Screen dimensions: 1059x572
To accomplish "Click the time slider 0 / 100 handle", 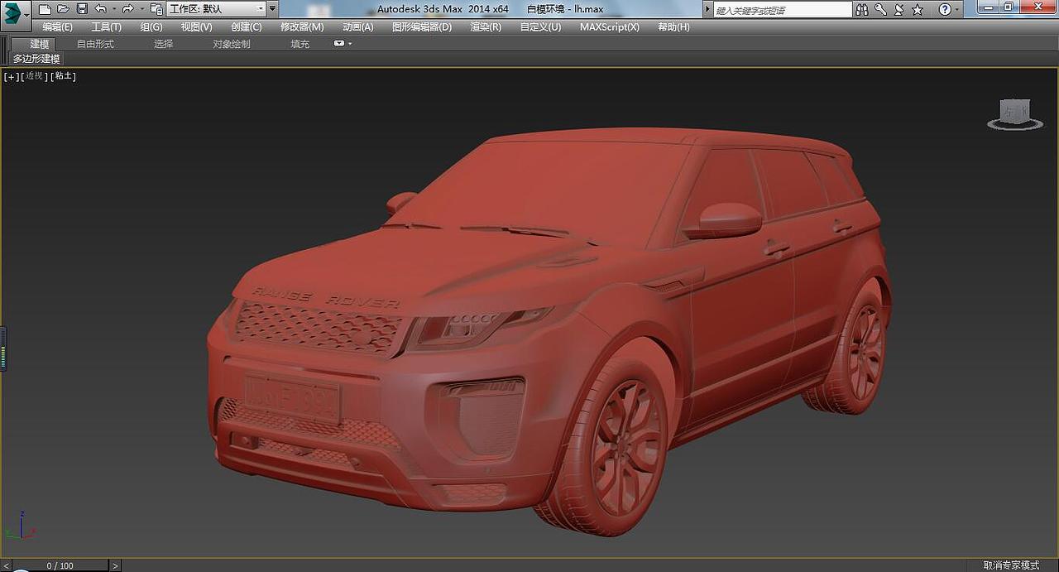I will [60, 565].
